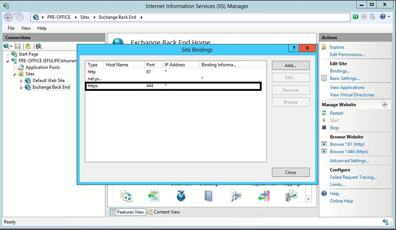
Task: Click the Save icon in the Connections panel
Action: point(17,46)
